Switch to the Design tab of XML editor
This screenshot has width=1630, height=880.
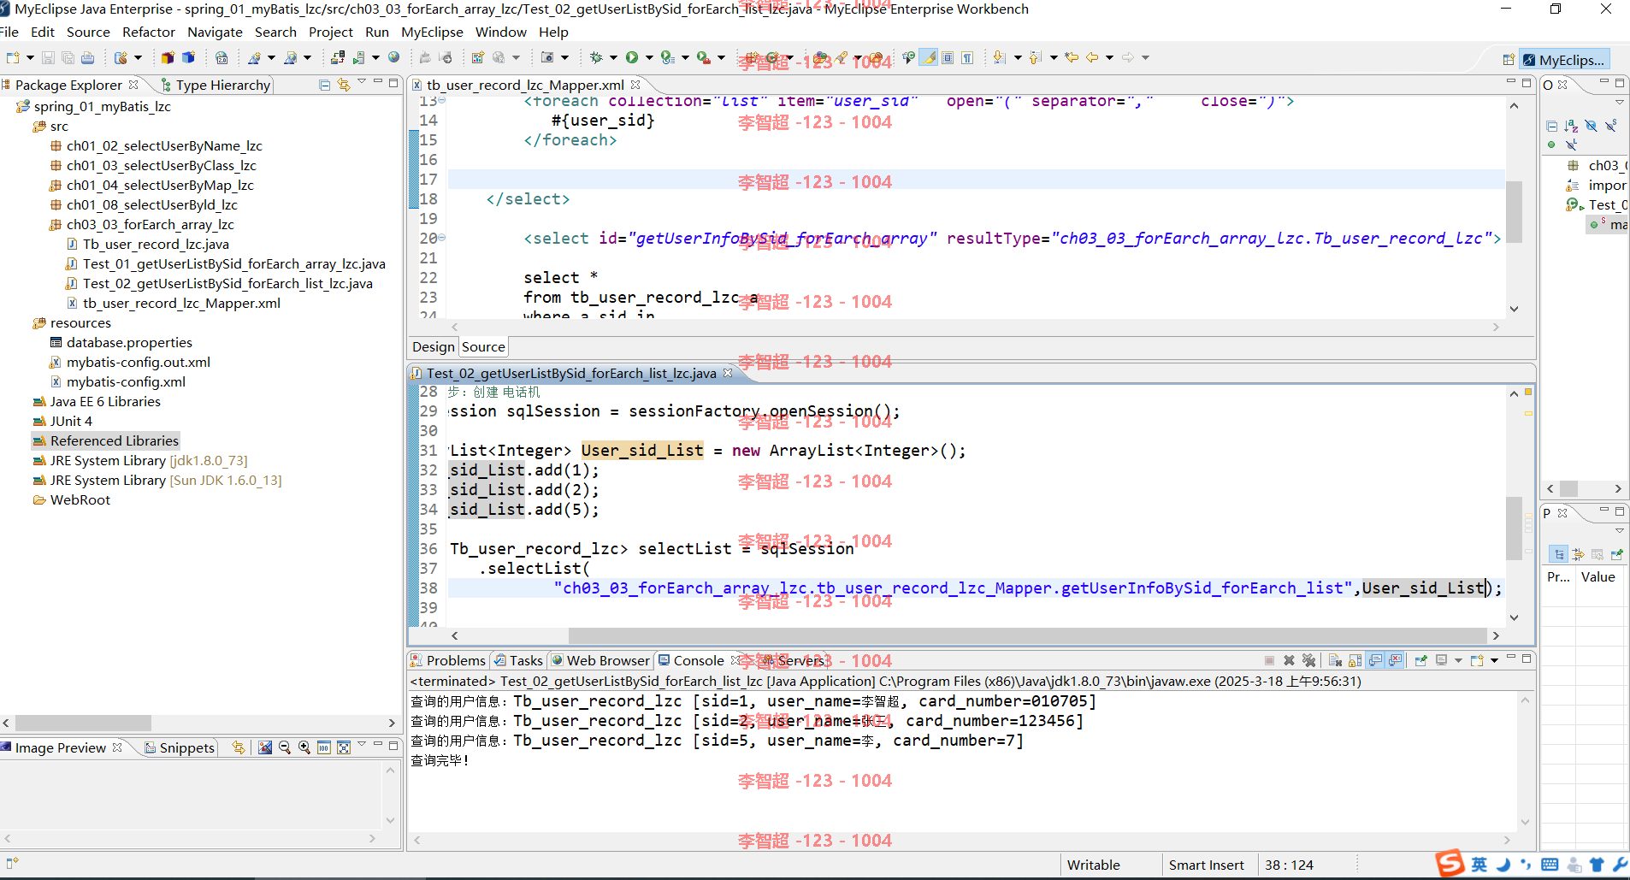[434, 346]
